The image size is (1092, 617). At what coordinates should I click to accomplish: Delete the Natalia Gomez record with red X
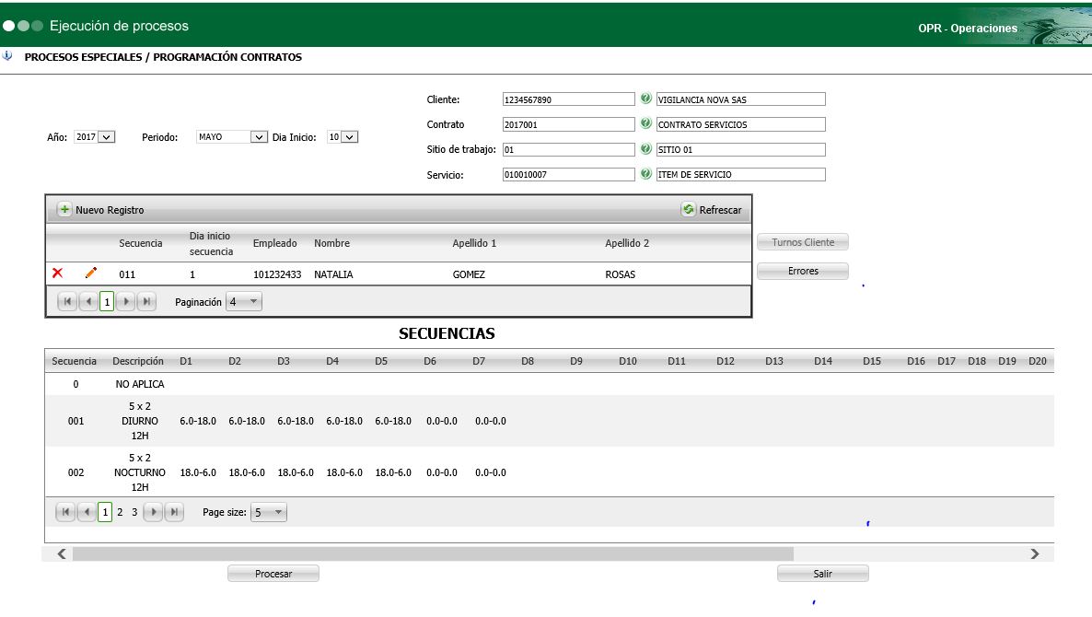tap(58, 273)
